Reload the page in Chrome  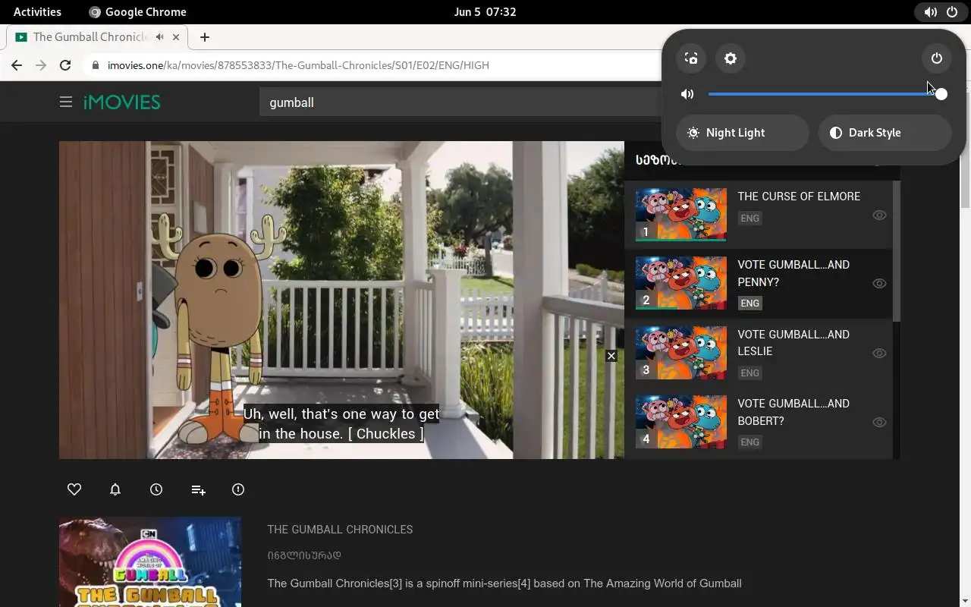[65, 65]
